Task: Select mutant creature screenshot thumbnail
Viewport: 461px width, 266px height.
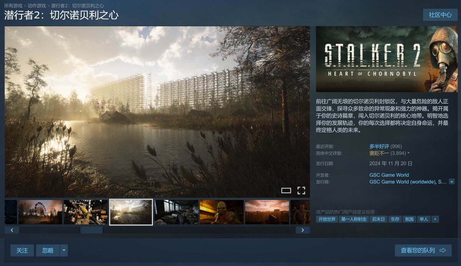Action: pos(222,212)
